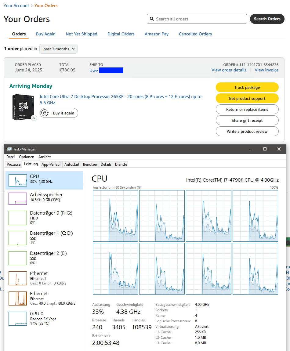Select the Ethernet 2 adapter graph

click(18, 278)
